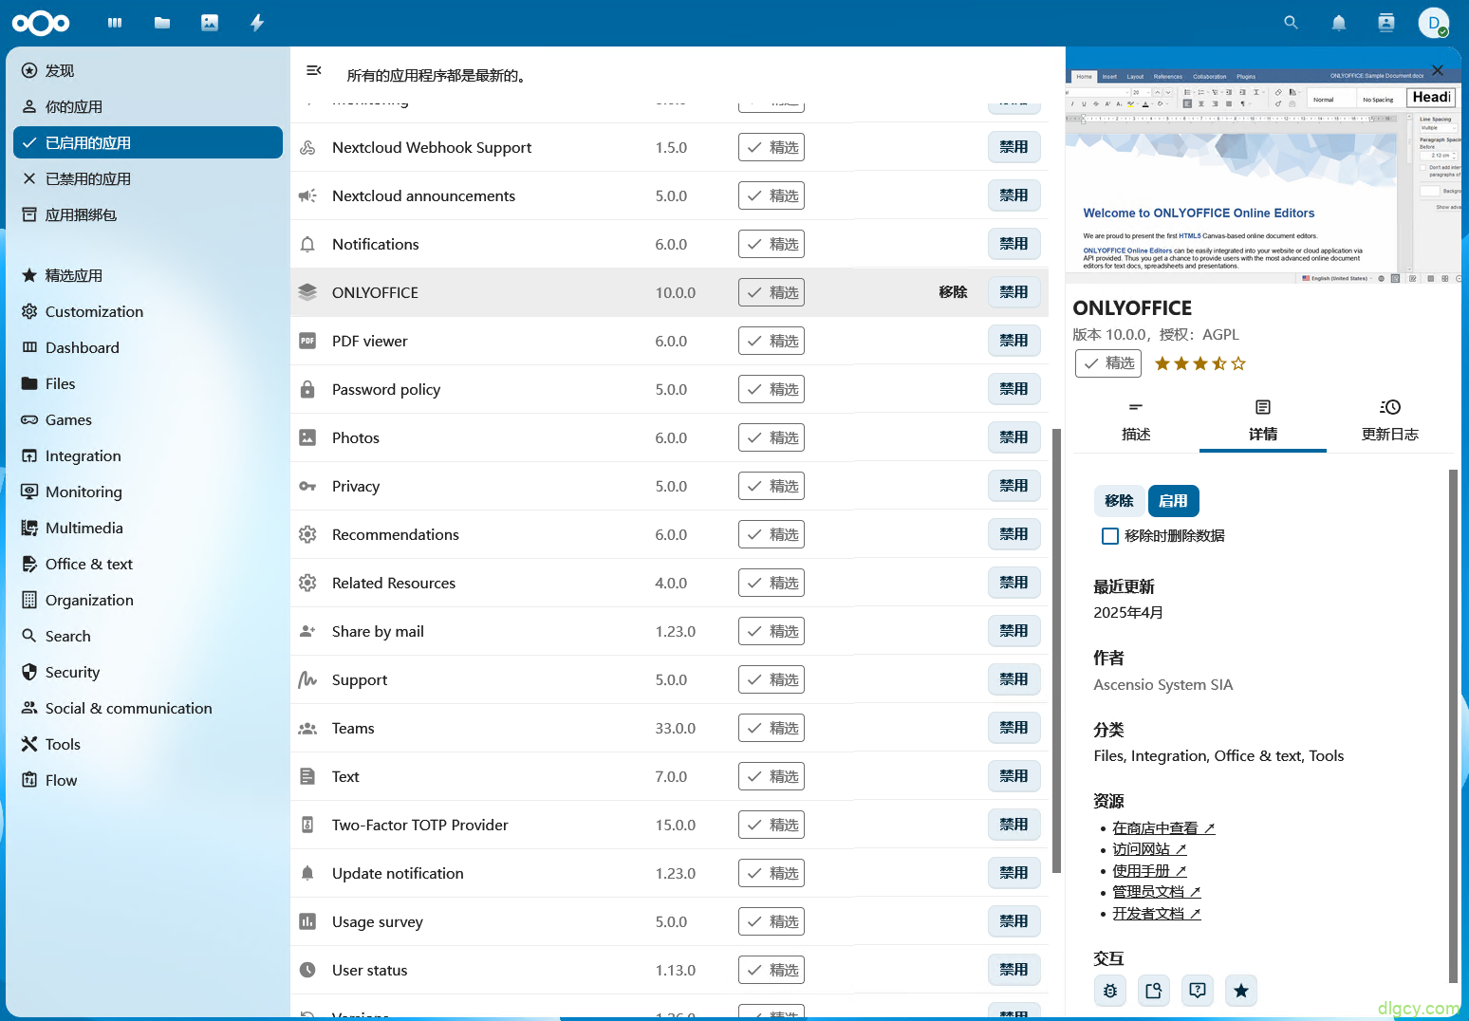
Task: Disable the Share by mail app
Action: pyautogui.click(x=1013, y=631)
